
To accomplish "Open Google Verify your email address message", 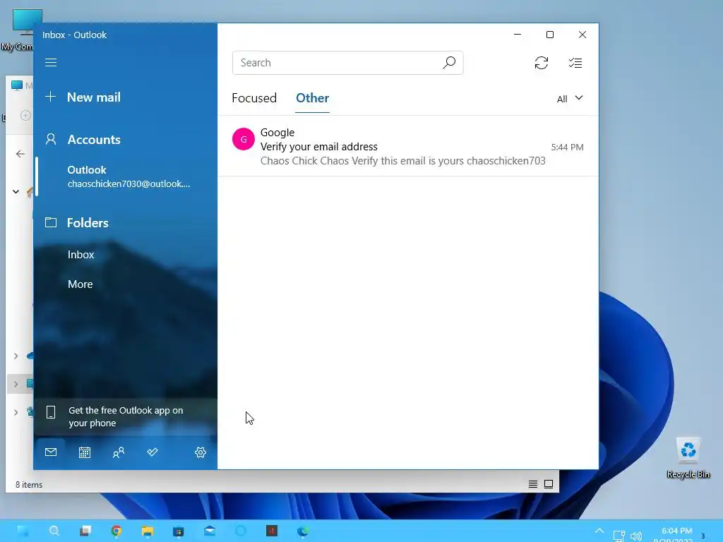I will click(x=408, y=147).
